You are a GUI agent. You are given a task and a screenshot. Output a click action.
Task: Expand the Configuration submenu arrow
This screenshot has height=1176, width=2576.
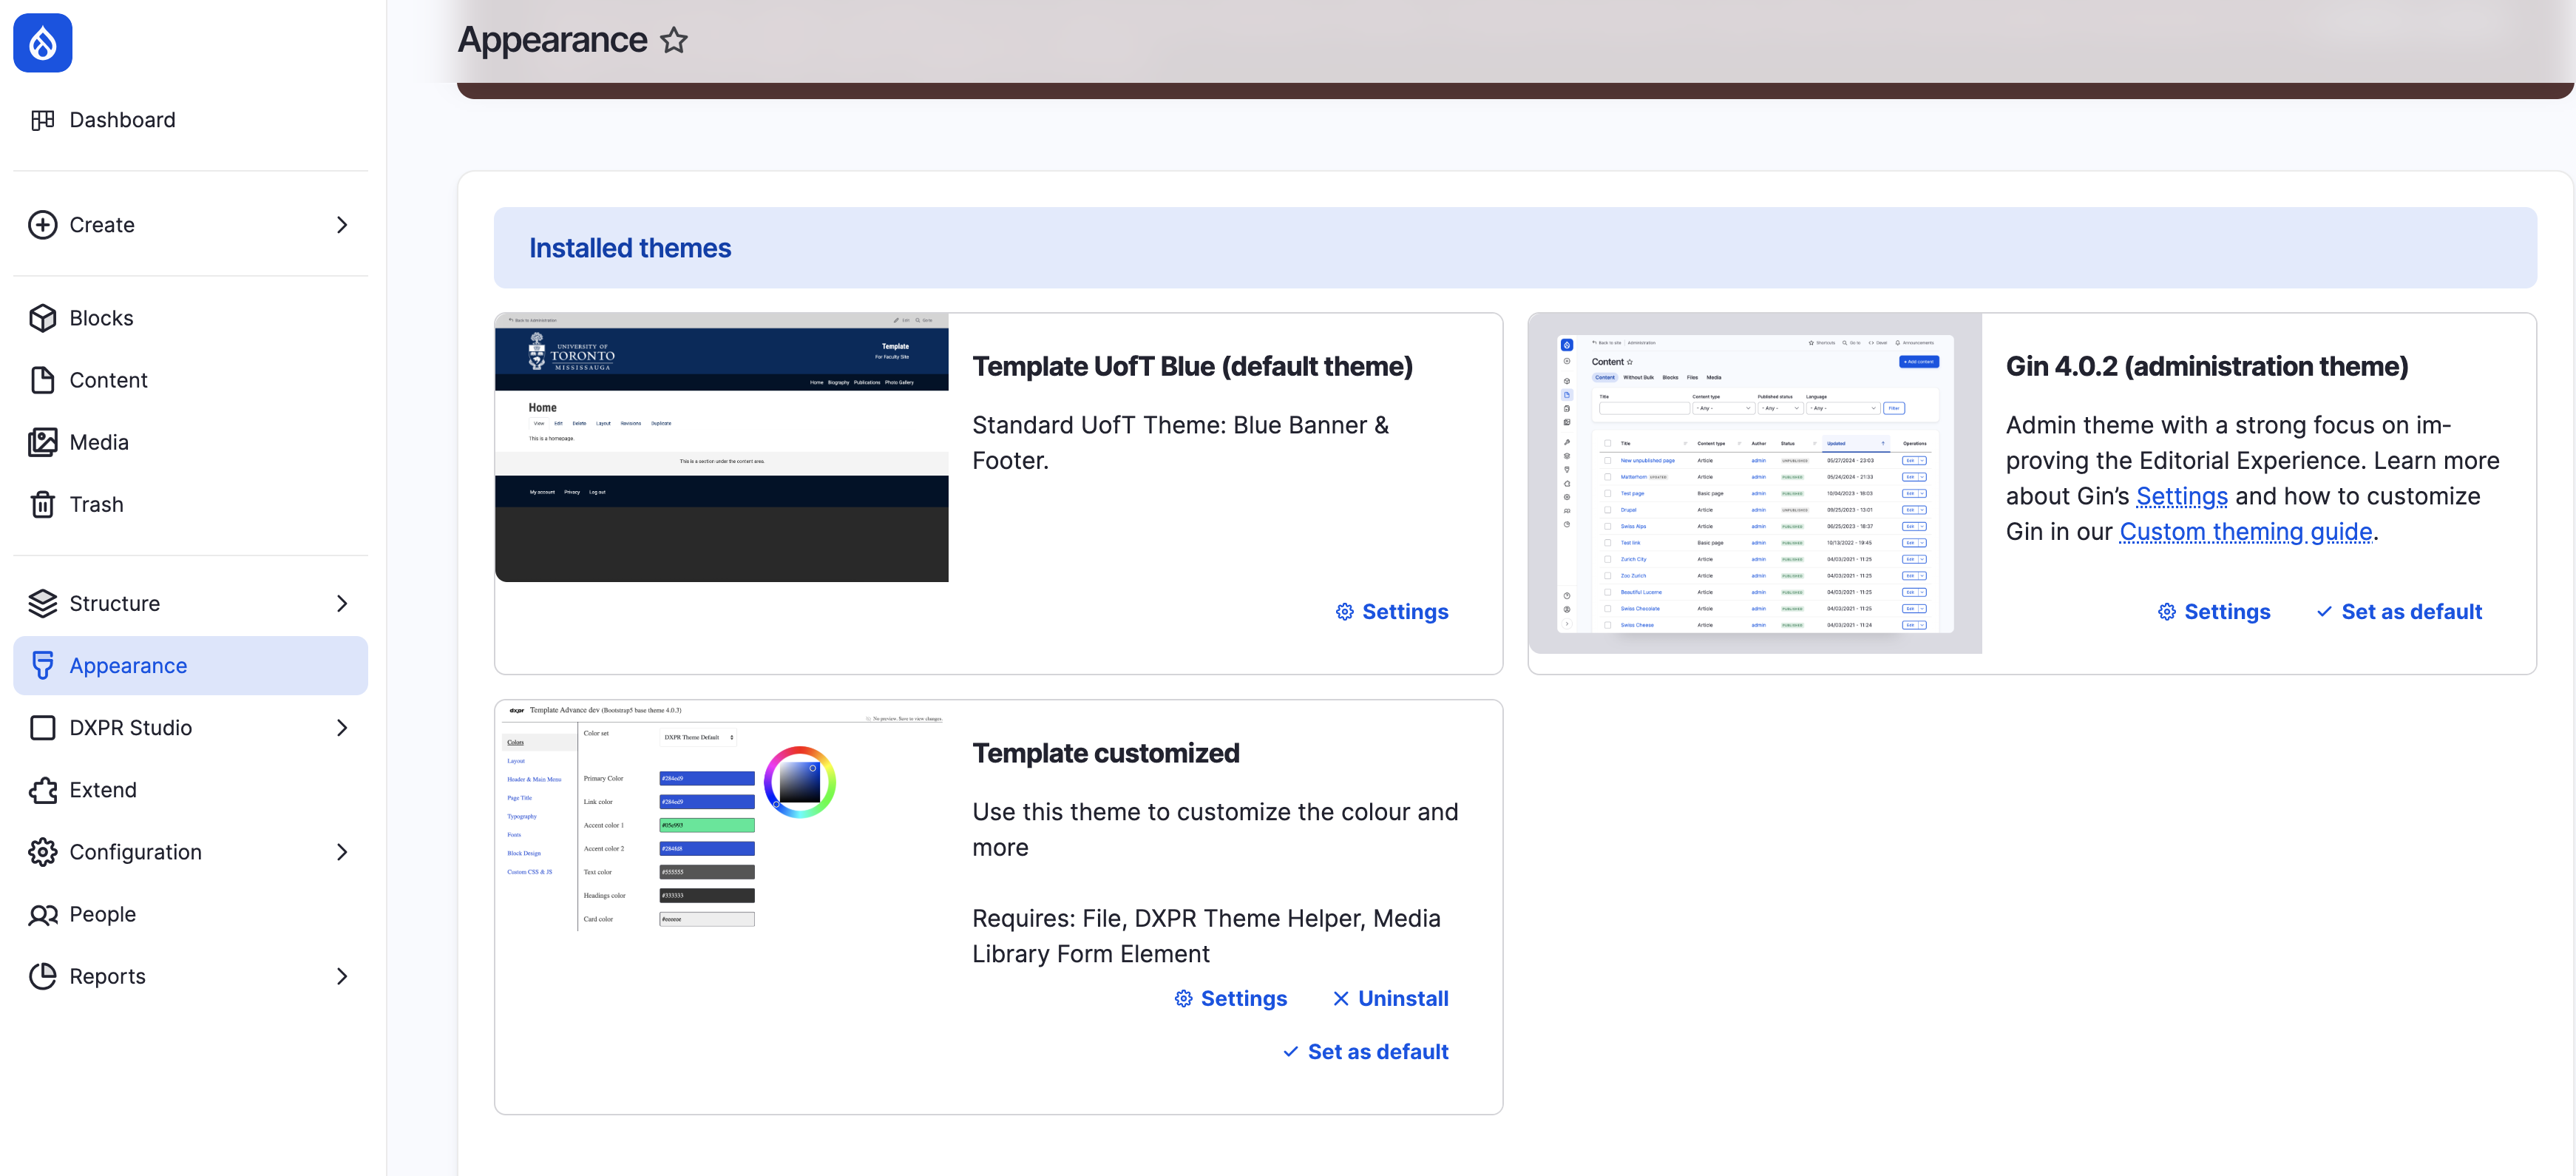[x=342, y=852]
